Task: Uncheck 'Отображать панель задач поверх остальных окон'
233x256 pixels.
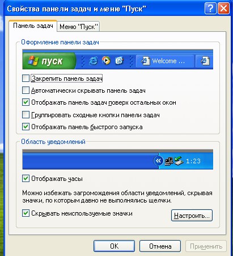Action: (26, 102)
